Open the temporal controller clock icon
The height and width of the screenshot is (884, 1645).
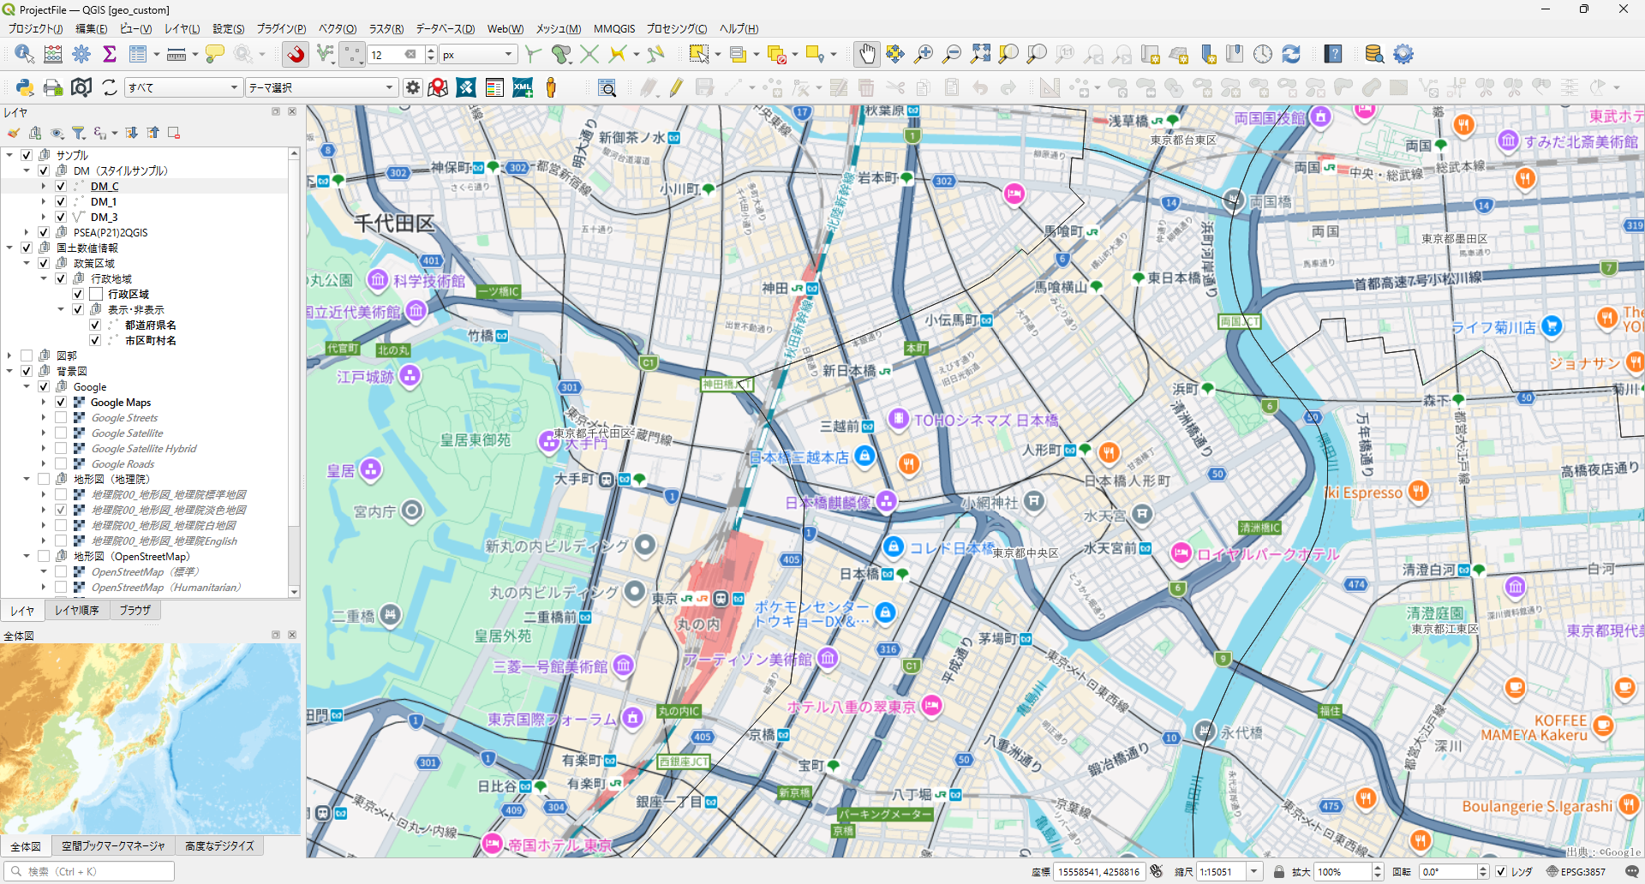click(1263, 54)
